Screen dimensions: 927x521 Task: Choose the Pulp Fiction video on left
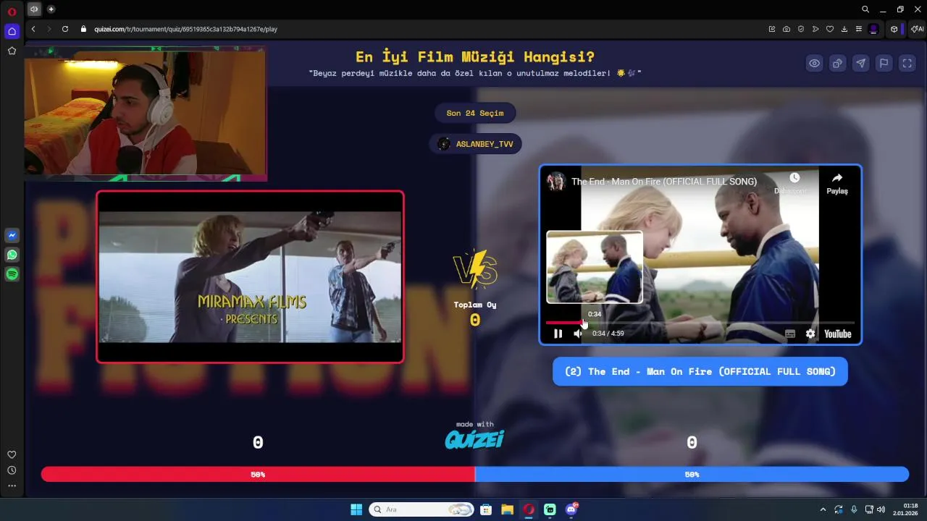coord(250,276)
